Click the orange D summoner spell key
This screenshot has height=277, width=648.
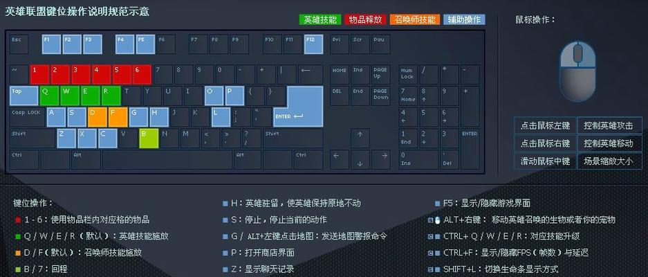(98, 116)
